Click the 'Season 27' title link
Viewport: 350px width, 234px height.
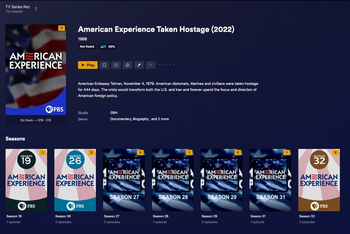tap(112, 216)
